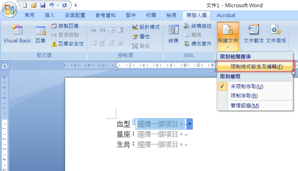This screenshot has height=171, width=298.
Task: Click the ruler tab selector box
Action: pyautogui.click(x=5, y=65)
